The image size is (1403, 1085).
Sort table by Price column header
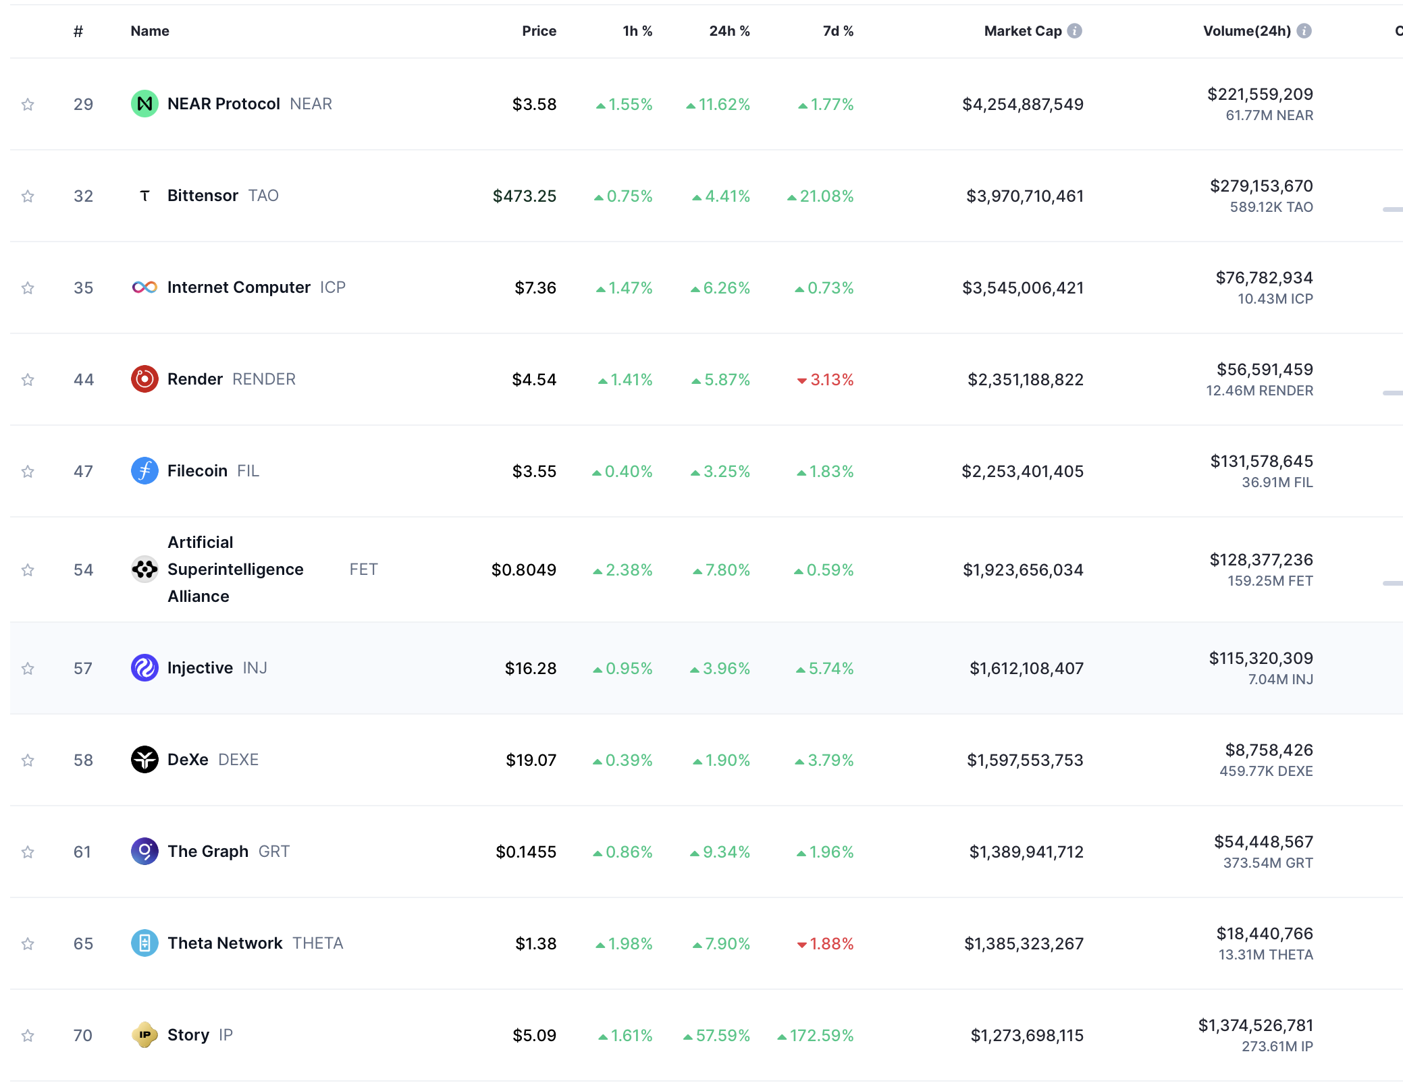[x=539, y=31]
